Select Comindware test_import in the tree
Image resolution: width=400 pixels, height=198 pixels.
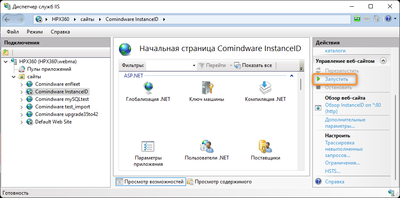(x=62, y=107)
